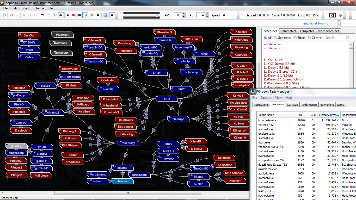356x200 pixels.
Task: Click the KB keyboard toolbar button
Action: coord(333,15)
